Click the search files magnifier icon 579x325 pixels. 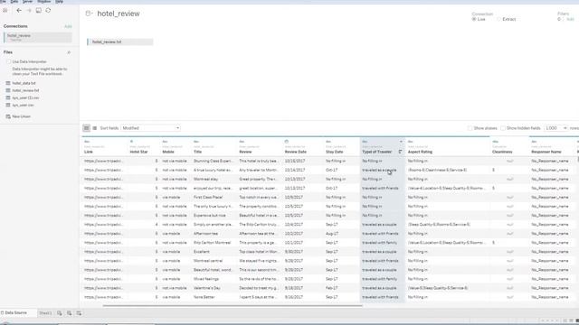[x=69, y=52]
